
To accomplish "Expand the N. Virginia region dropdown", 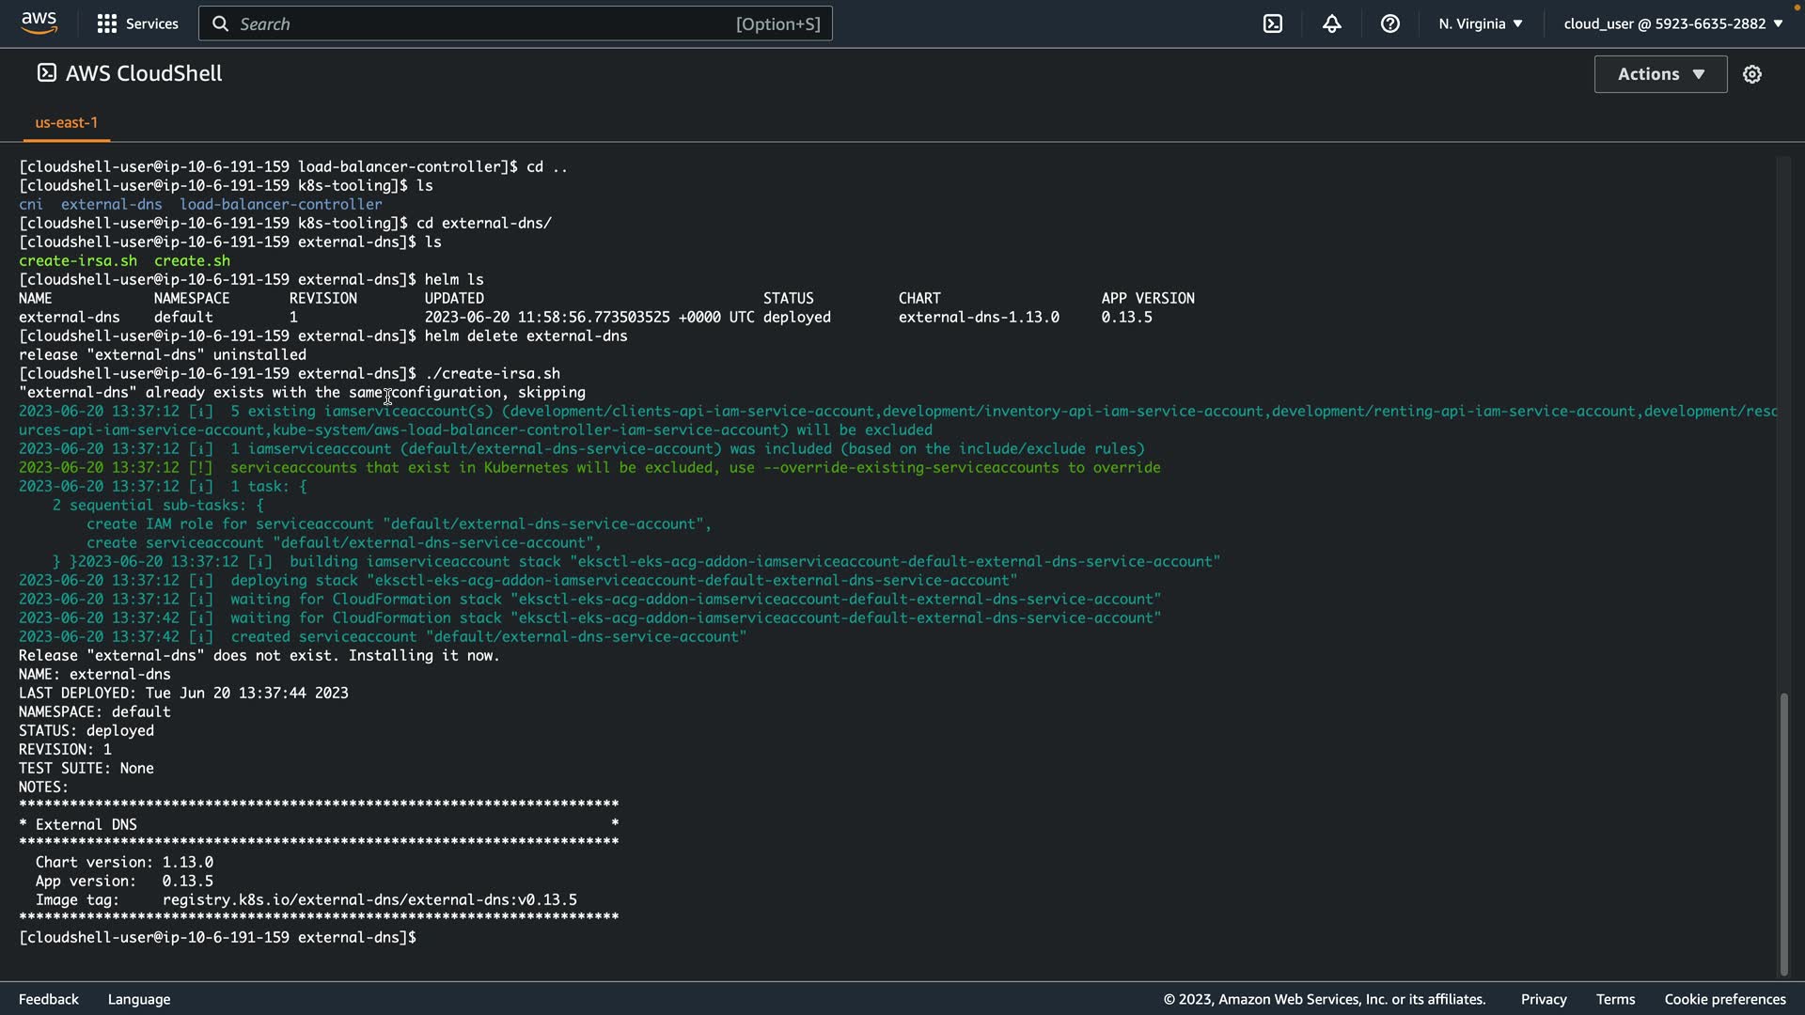I will pyautogui.click(x=1480, y=23).
